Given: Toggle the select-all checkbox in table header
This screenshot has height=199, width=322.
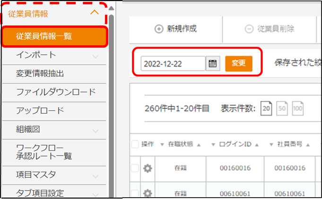Looking at the screenshot, I should [x=135, y=144].
